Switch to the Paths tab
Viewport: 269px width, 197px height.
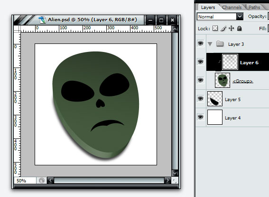pyautogui.click(x=254, y=8)
